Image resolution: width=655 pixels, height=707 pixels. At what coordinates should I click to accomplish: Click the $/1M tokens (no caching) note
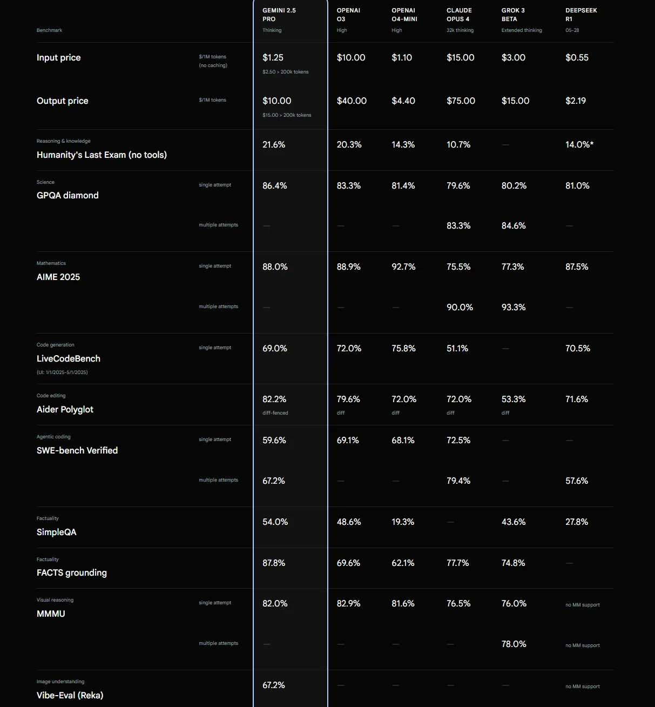(x=213, y=61)
